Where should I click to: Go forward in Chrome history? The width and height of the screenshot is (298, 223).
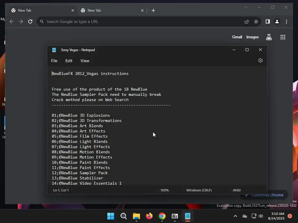coord(21,21)
